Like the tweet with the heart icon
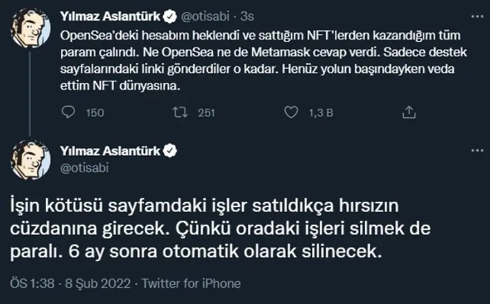Image resolution: width=490 pixels, height=304 pixels. click(291, 113)
